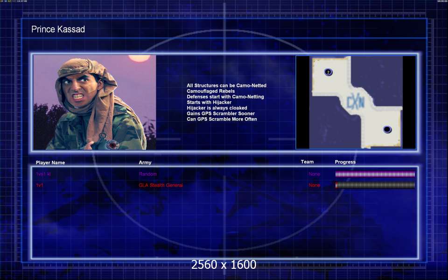Click the red player name '1v1'
Viewport: 448px width, 280px height.
click(x=39, y=185)
